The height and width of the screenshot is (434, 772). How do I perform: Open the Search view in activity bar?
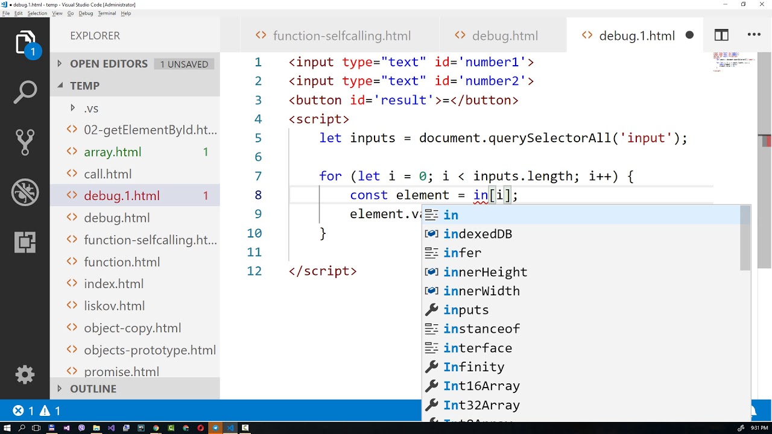[25, 93]
